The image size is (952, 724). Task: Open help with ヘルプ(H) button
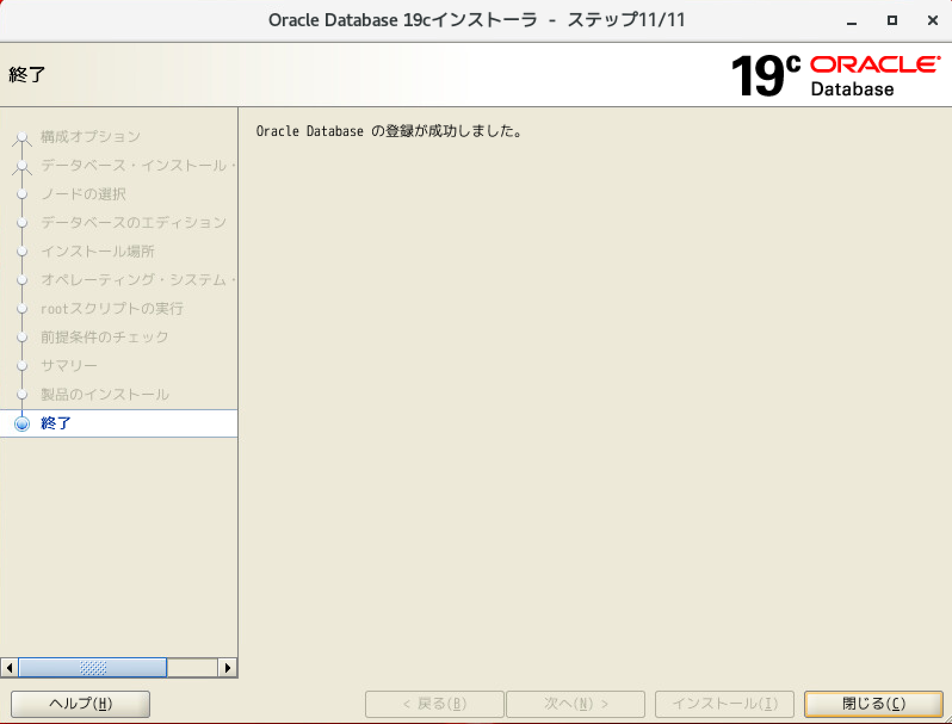point(81,704)
